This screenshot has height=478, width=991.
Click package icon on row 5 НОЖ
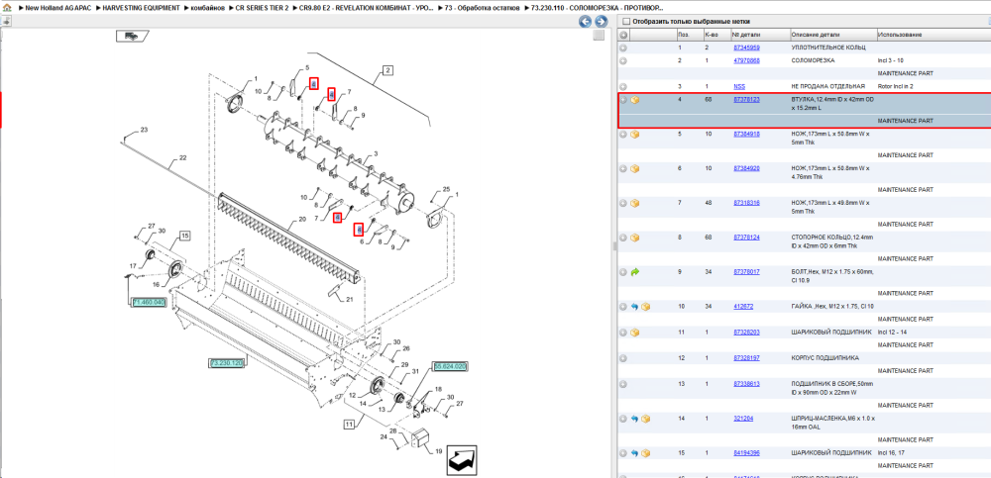point(635,135)
